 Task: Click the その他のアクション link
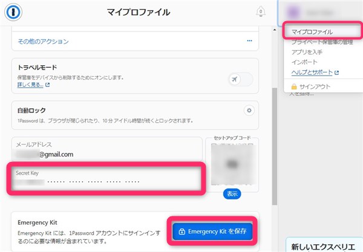pos(44,41)
